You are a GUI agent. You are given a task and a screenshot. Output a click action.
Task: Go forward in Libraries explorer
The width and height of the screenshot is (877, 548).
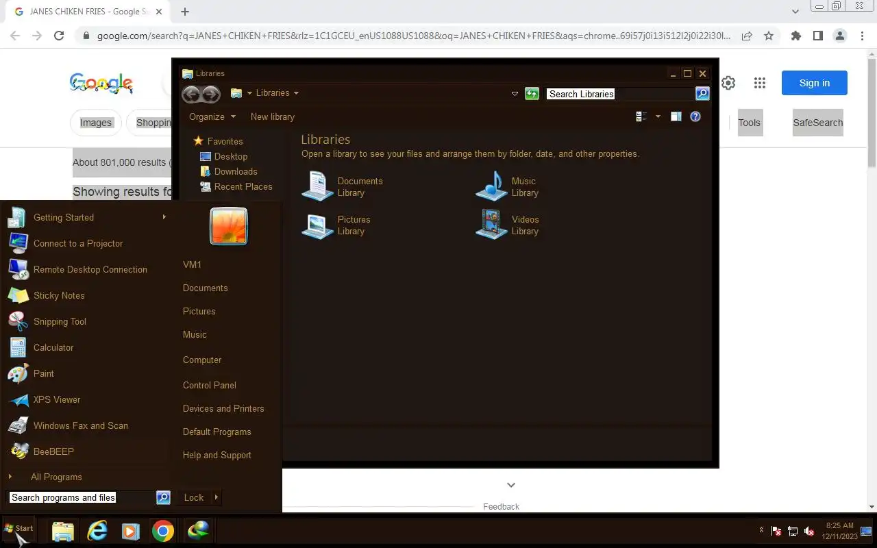click(211, 94)
